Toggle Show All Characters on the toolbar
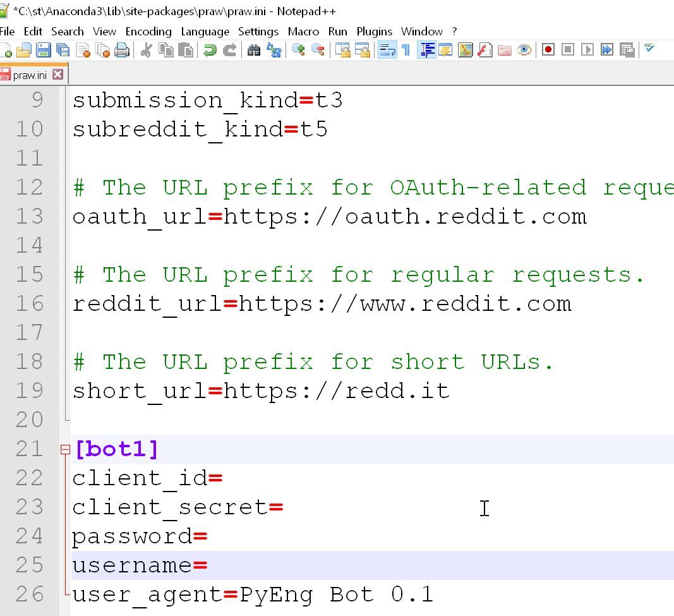Image resolution: width=674 pixels, height=616 pixels. click(406, 50)
